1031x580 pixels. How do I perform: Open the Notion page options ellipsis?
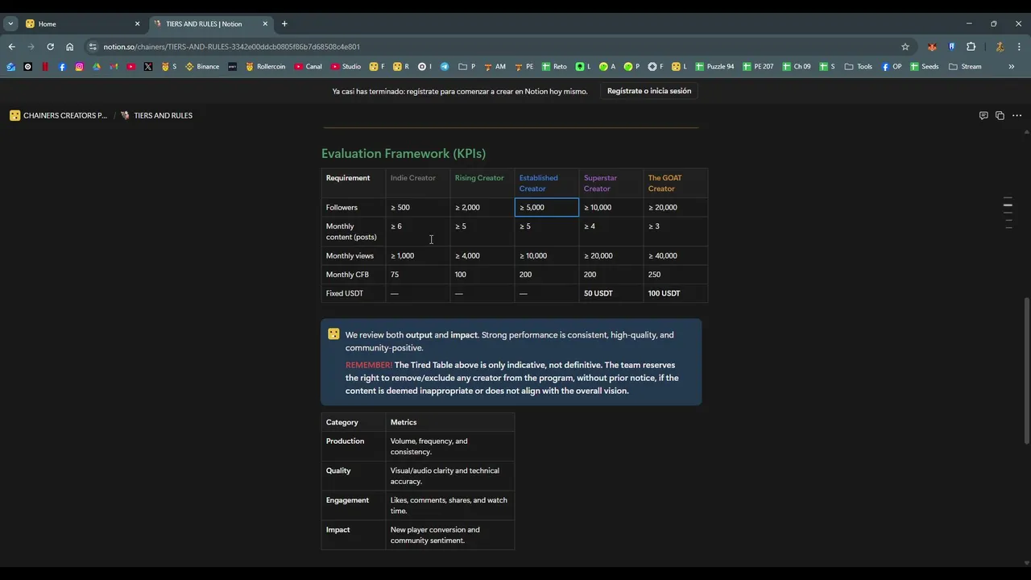pyautogui.click(x=1017, y=115)
